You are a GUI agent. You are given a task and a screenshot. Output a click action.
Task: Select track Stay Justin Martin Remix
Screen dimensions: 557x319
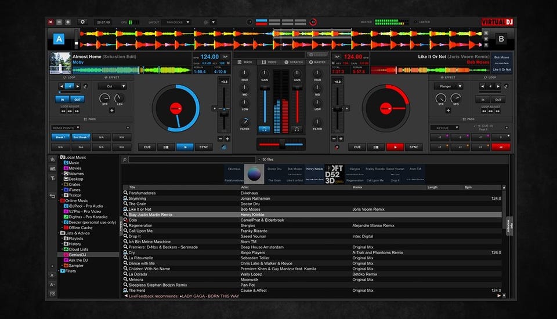click(312, 214)
